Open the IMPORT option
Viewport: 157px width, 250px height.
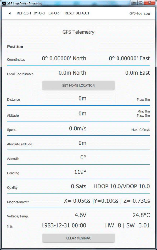[40, 13]
